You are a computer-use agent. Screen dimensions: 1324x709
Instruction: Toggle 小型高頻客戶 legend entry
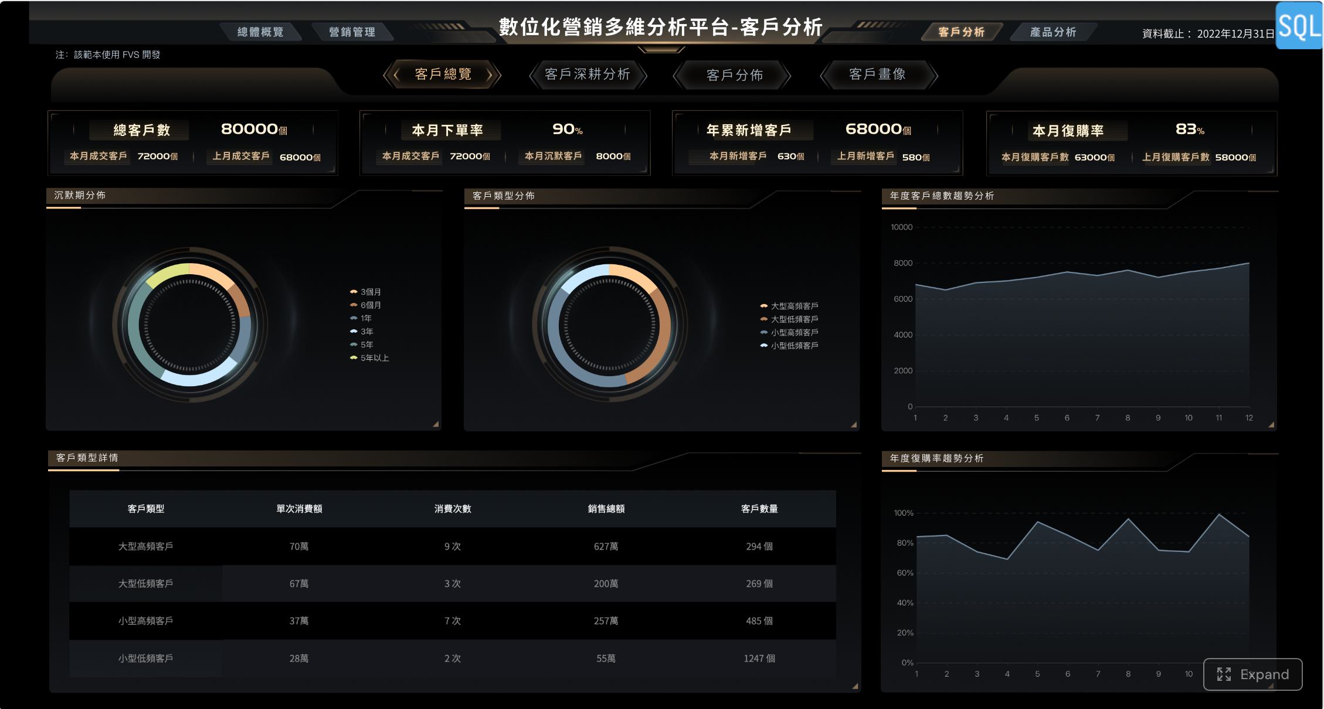[789, 332]
